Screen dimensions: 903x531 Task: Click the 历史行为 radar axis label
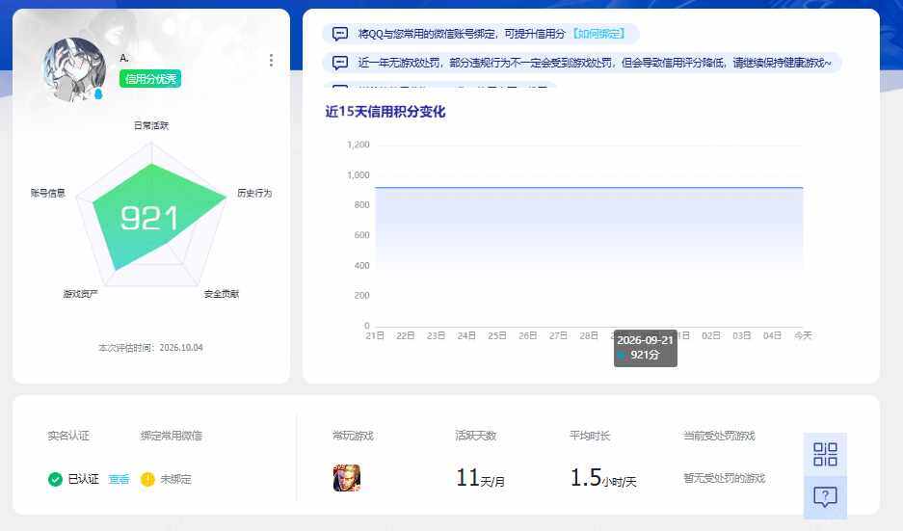(x=254, y=193)
